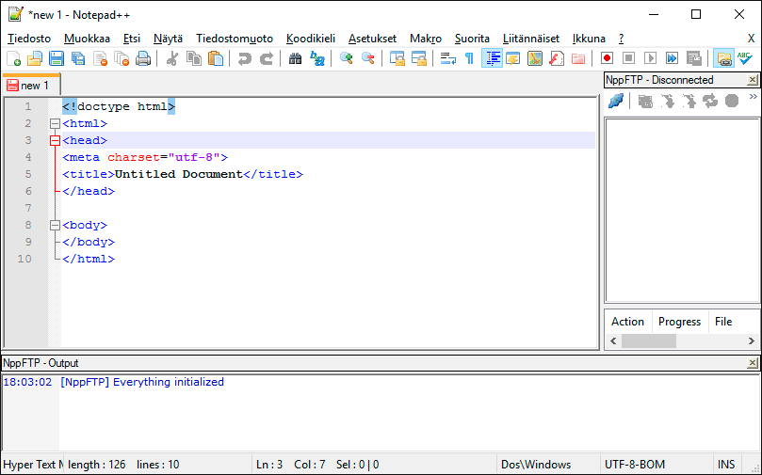The image size is (762, 475).
Task: Close the NppFTP Disconnected panel
Action: point(753,80)
